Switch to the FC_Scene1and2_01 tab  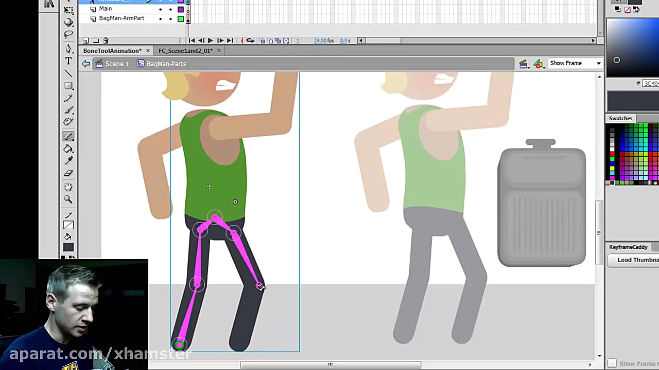click(185, 50)
